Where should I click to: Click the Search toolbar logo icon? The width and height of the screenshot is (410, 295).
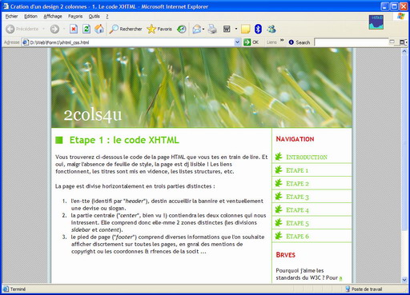point(291,42)
